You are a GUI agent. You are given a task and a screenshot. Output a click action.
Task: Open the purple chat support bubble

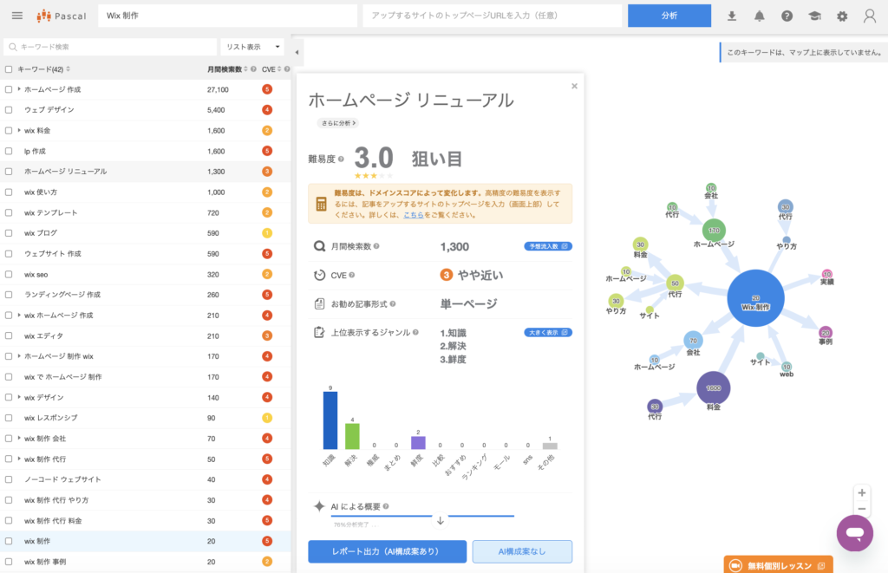[854, 533]
